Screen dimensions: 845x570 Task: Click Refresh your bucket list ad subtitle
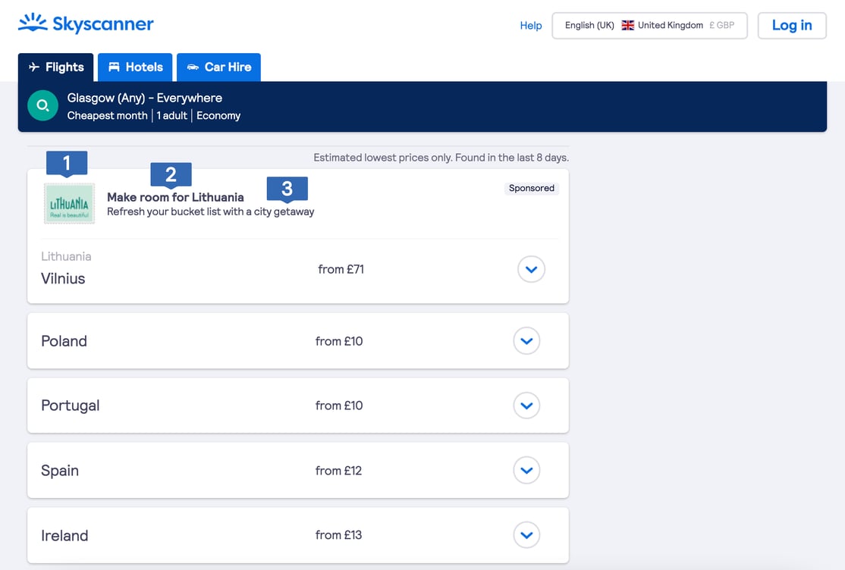210,211
